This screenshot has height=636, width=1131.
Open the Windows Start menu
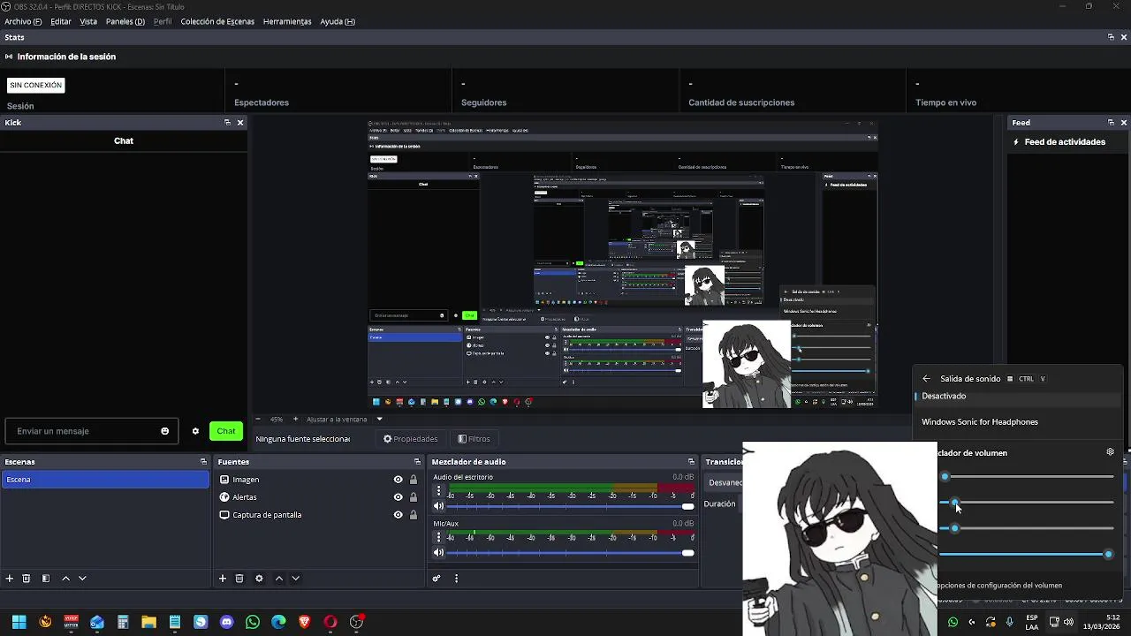pyautogui.click(x=19, y=622)
